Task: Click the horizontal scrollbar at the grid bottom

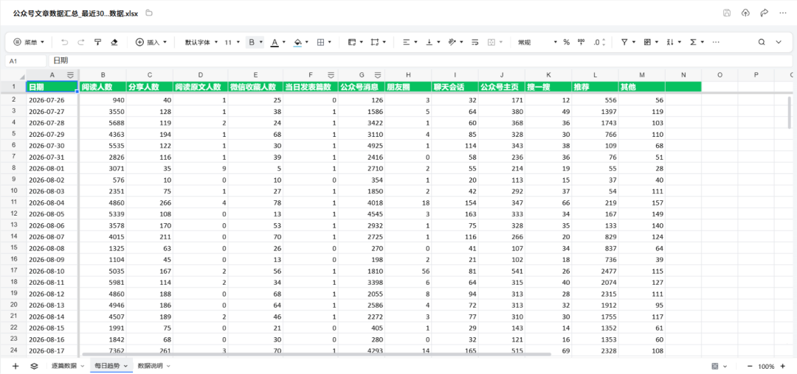Action: (316, 354)
